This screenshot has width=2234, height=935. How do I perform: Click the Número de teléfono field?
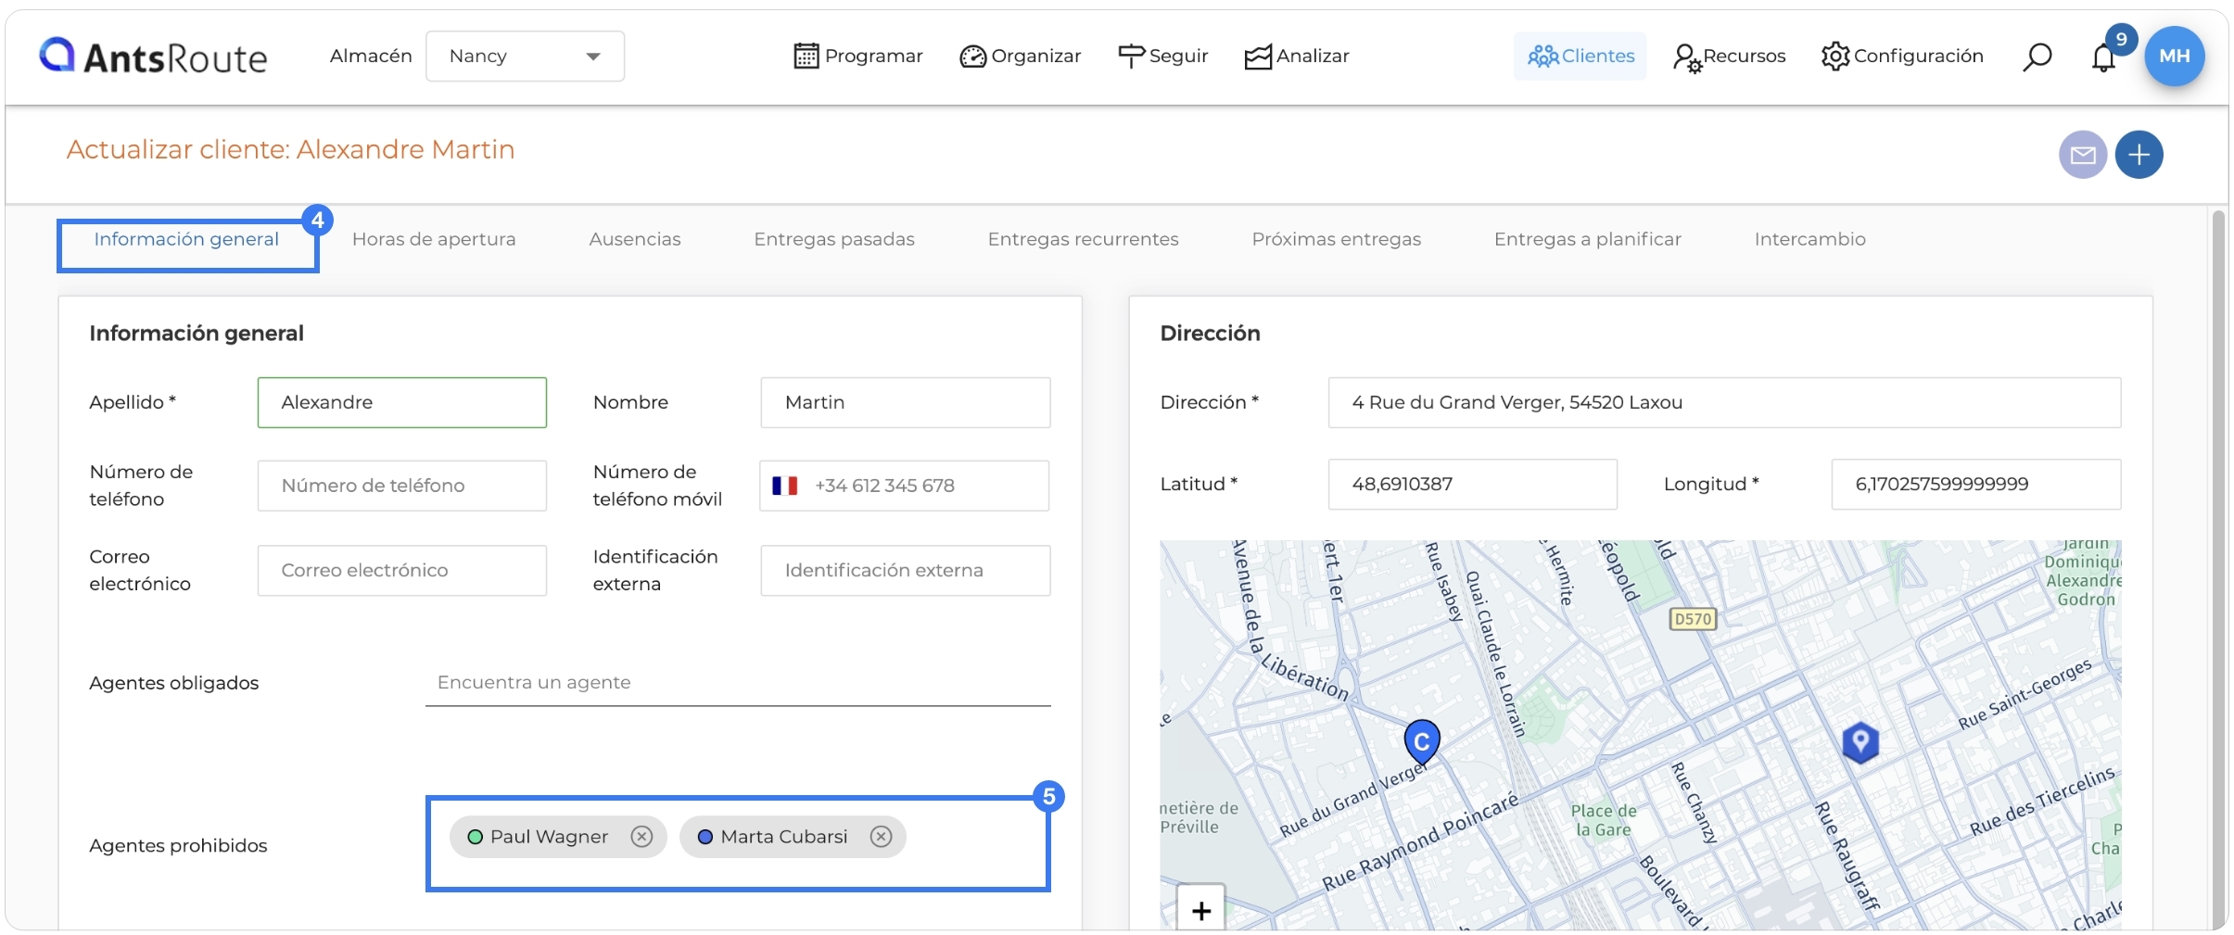(402, 486)
